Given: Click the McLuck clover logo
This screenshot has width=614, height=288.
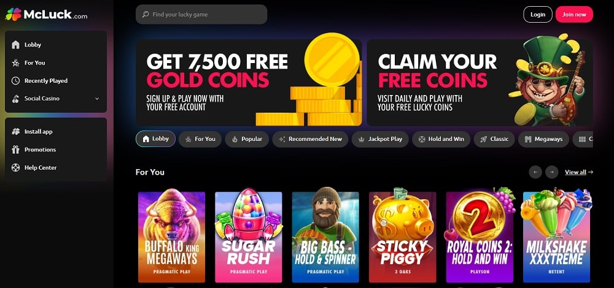Looking at the screenshot, I should click(x=14, y=15).
